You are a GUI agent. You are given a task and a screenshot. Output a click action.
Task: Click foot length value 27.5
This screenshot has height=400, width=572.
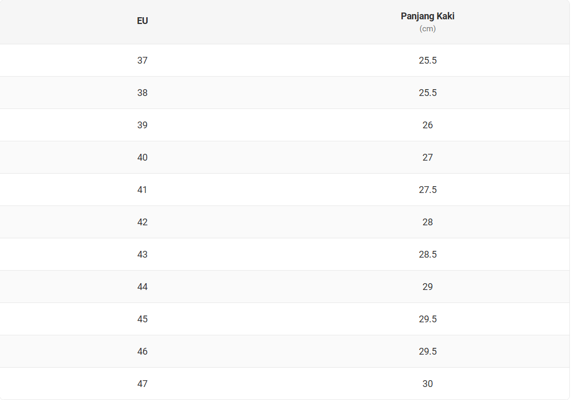[x=427, y=190]
